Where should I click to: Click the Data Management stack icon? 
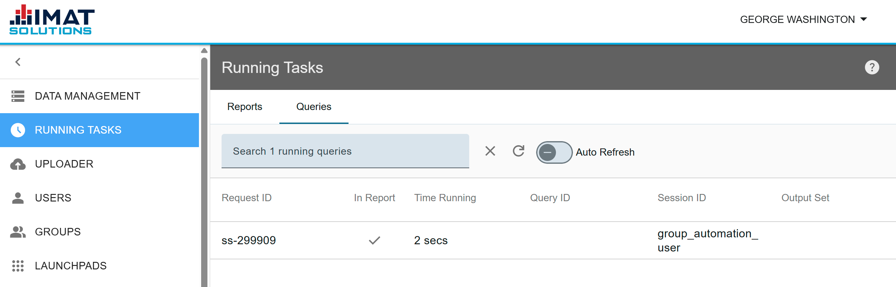[18, 96]
